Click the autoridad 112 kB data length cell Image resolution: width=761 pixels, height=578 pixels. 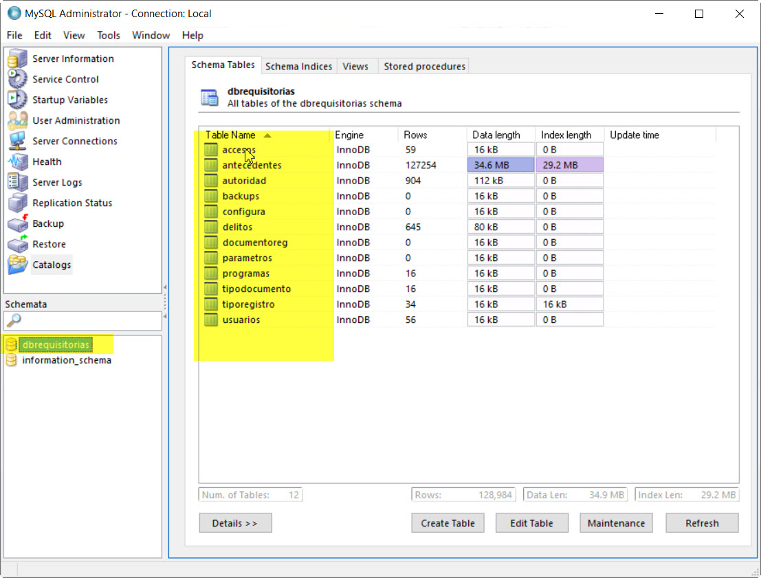coord(501,181)
